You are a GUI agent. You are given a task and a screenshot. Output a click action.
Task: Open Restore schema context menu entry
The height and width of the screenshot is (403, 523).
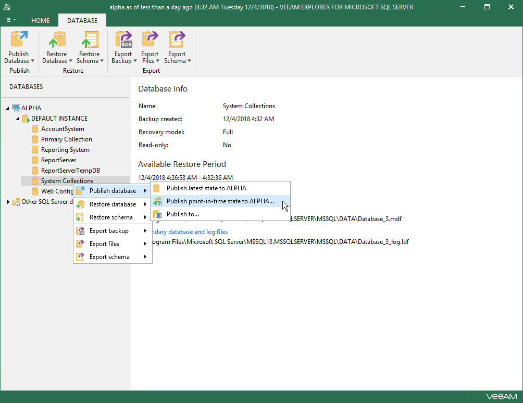pos(113,217)
